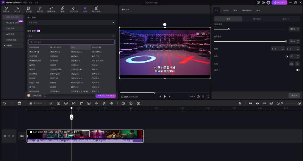
Task: Click the purple generate subtitles button
Action: point(106,95)
